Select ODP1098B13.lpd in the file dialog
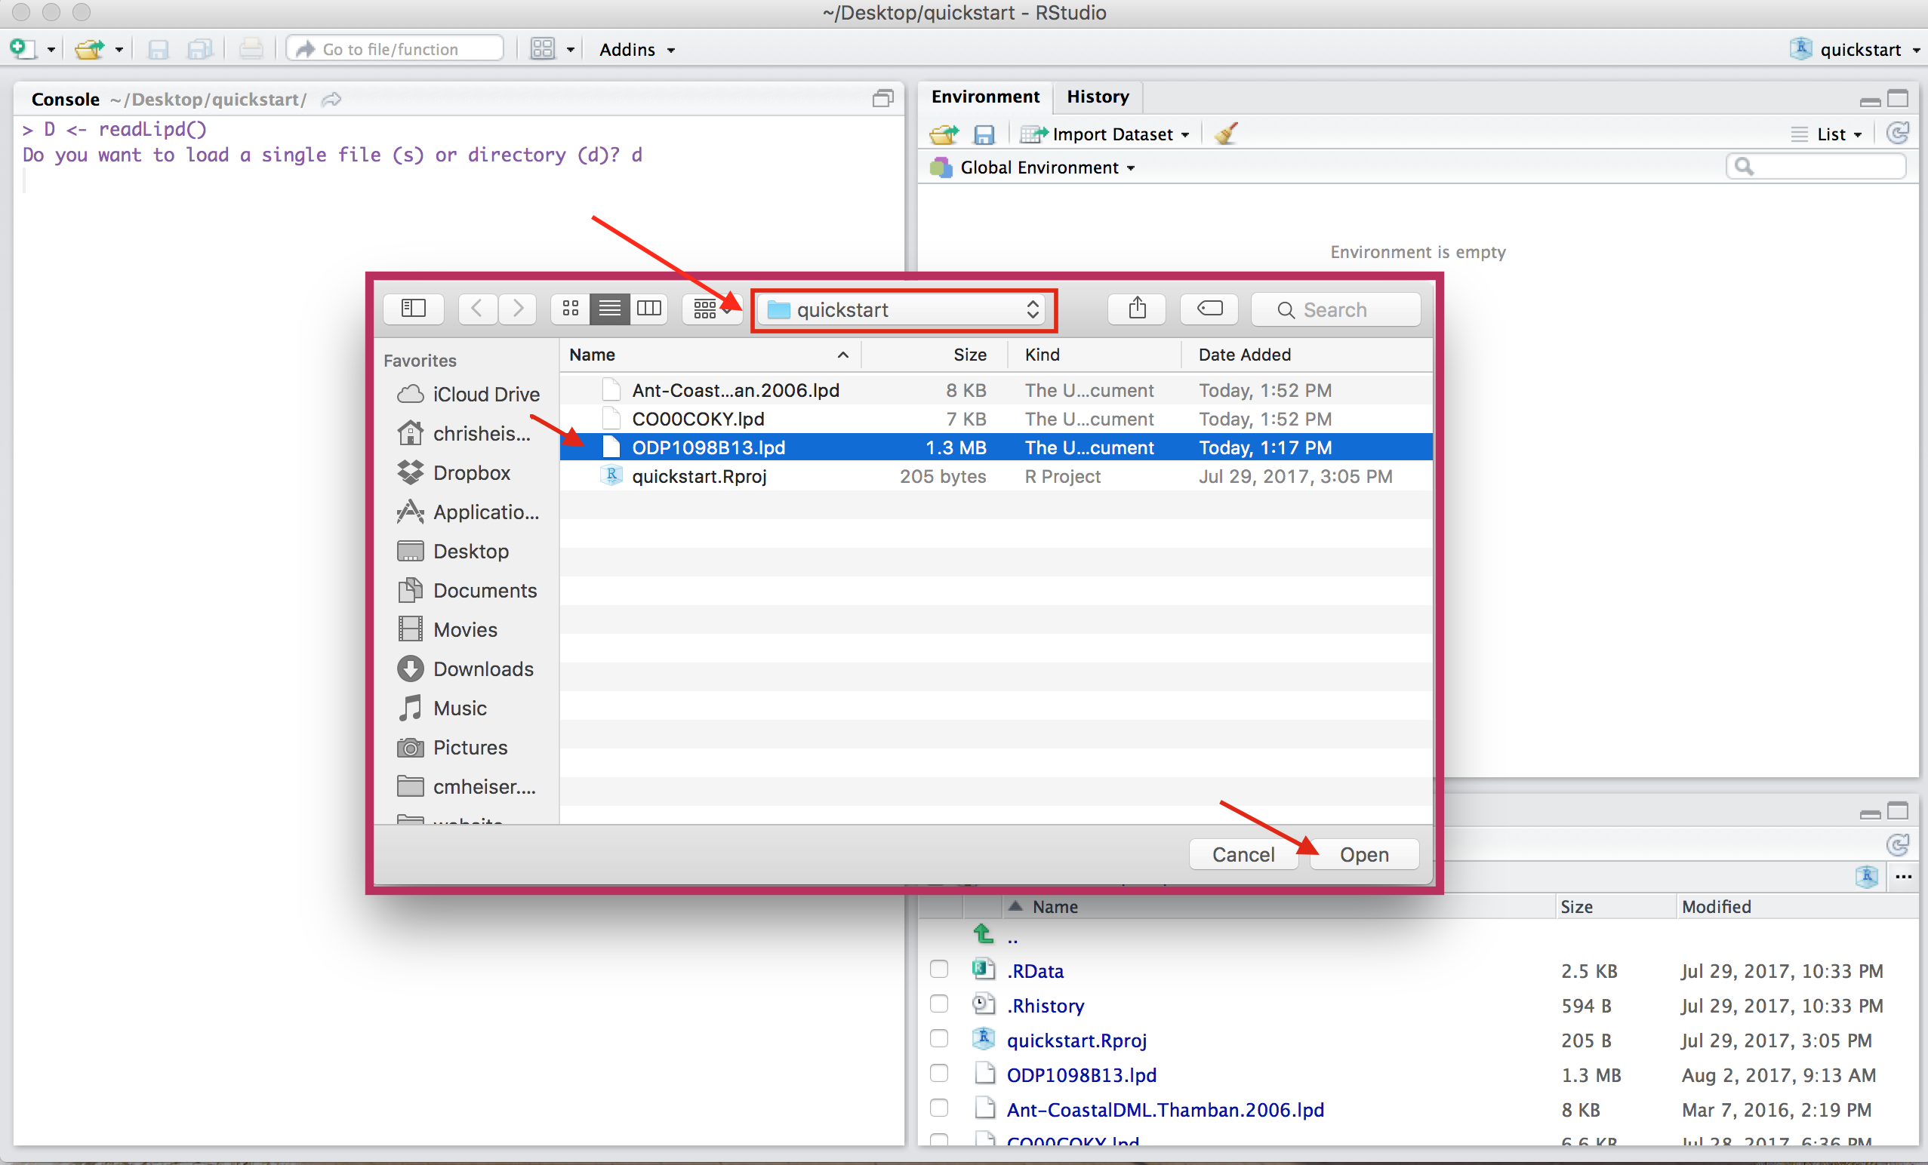 [x=996, y=447]
